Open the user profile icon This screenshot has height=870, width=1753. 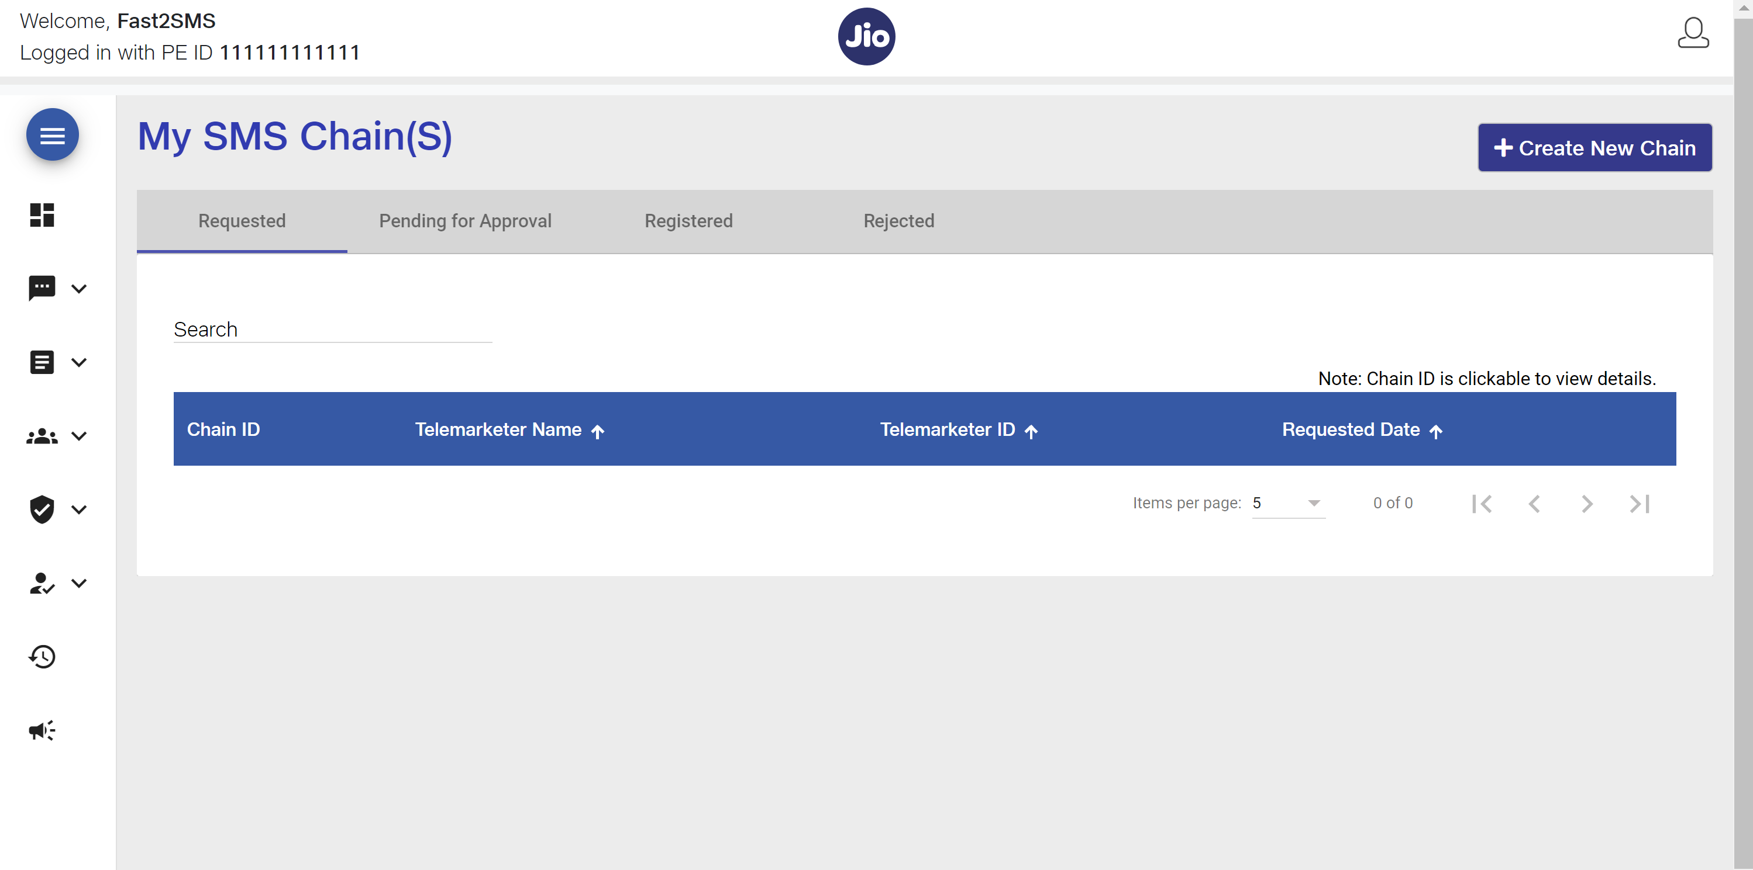point(1692,33)
